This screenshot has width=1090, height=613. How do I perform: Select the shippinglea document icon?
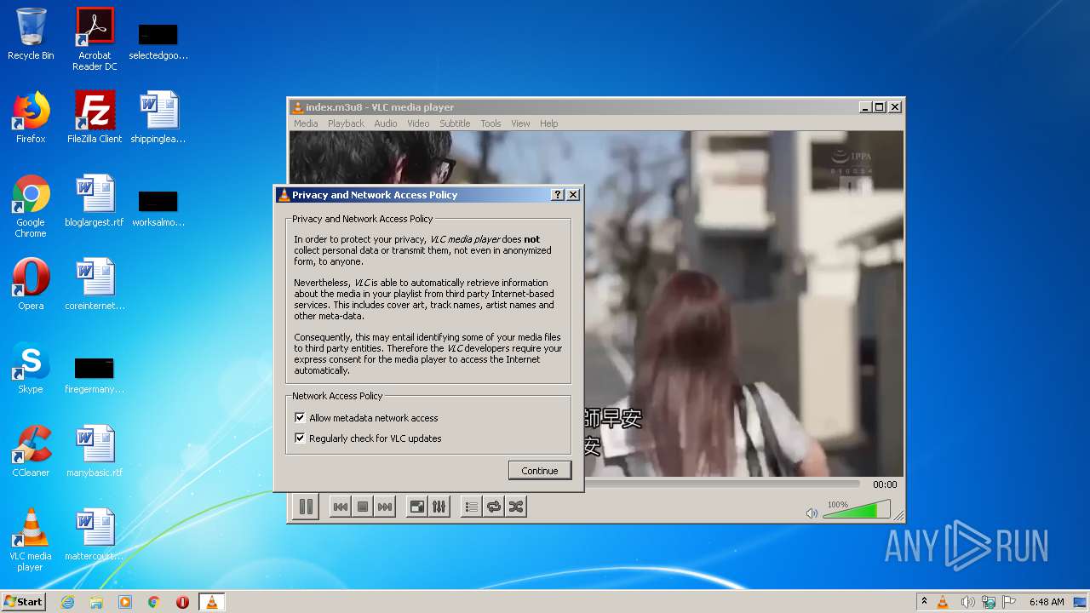click(x=158, y=117)
